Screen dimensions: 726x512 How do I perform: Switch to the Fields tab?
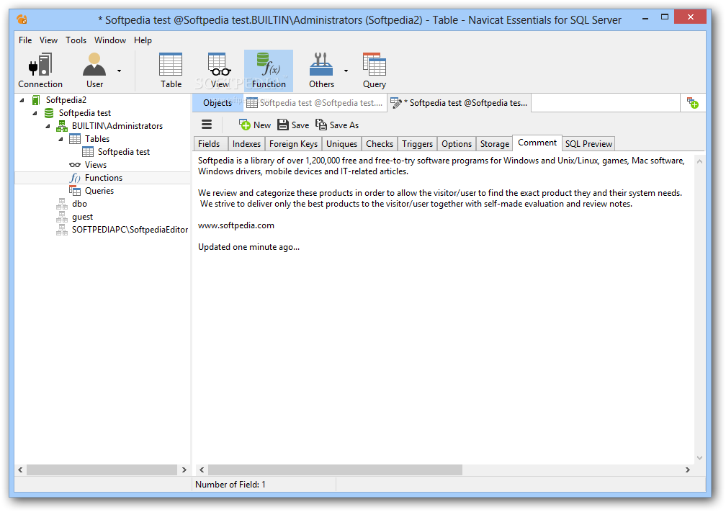click(x=210, y=144)
